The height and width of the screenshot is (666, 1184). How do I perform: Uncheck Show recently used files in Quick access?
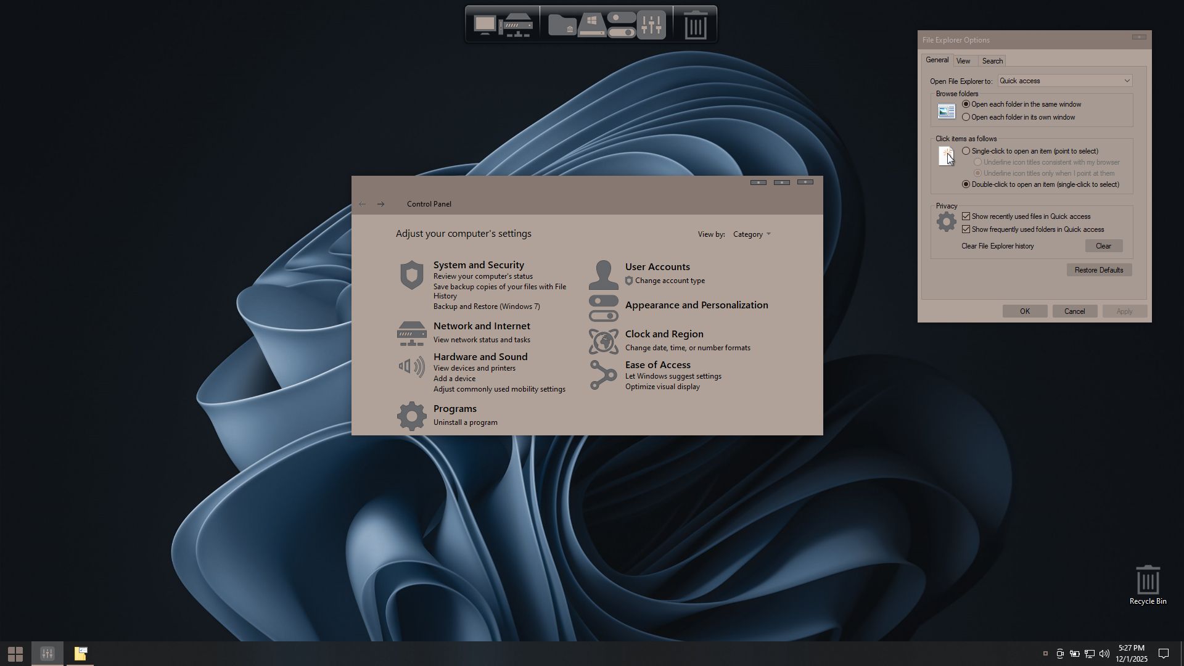coord(966,216)
